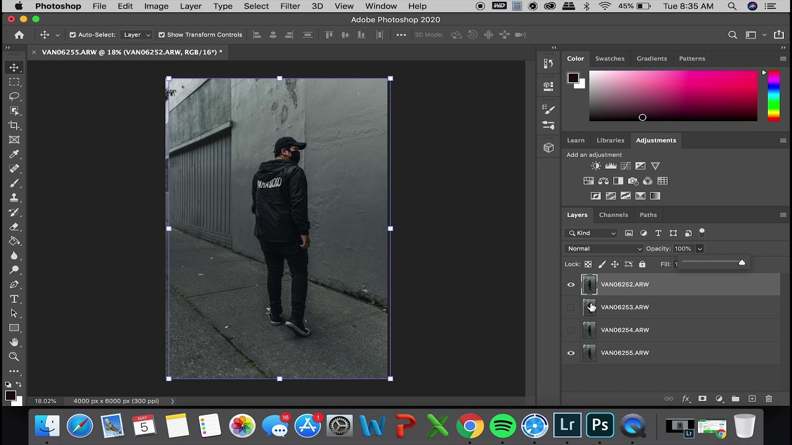The width and height of the screenshot is (792, 445).
Task: Switch to the Paths tab
Action: (x=648, y=215)
